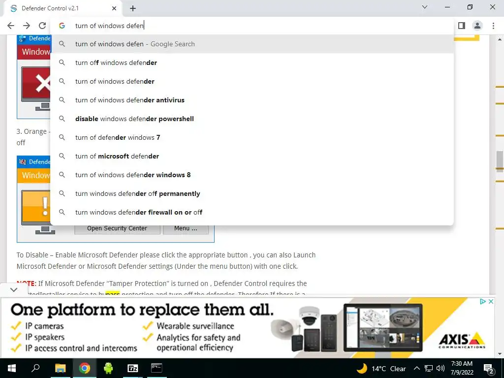This screenshot has height=378, width=504.
Task: Switch to Chrome in the taskbar
Action: pos(85,368)
